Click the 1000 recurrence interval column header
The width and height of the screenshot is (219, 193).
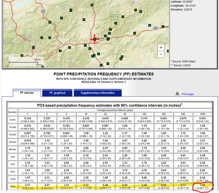pyautogui.click(x=203, y=114)
